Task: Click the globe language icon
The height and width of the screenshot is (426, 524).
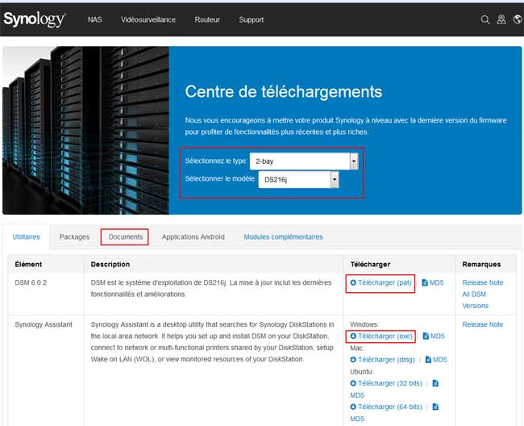Action: coord(516,19)
